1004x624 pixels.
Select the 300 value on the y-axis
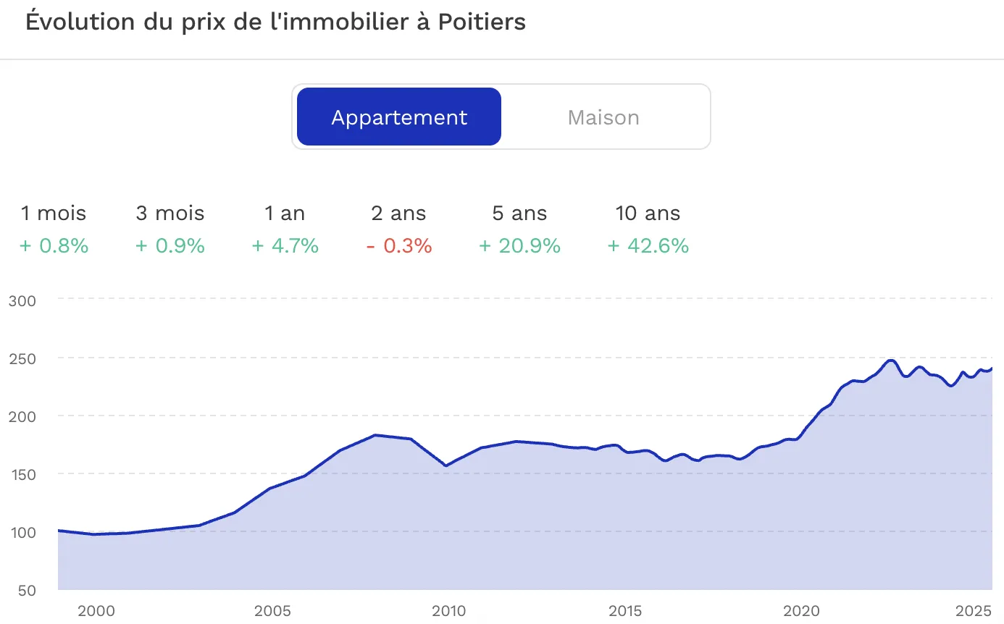[21, 301]
